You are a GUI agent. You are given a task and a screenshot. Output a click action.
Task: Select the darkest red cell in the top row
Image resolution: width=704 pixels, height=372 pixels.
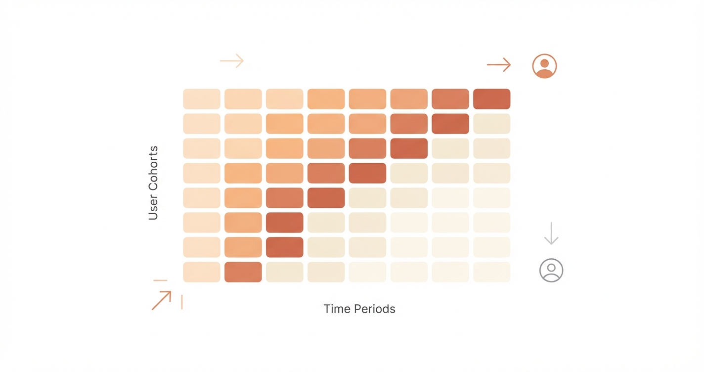[491, 99]
